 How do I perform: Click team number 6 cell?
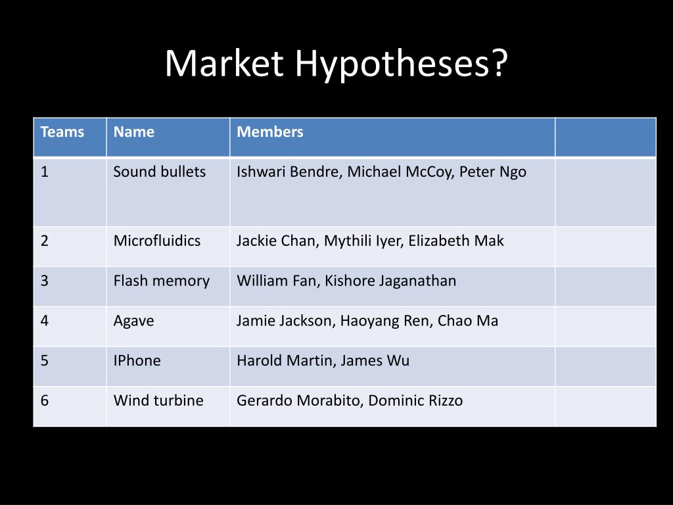click(x=70, y=406)
